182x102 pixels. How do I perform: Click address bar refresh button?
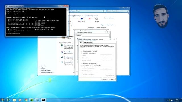[x=104, y=11]
